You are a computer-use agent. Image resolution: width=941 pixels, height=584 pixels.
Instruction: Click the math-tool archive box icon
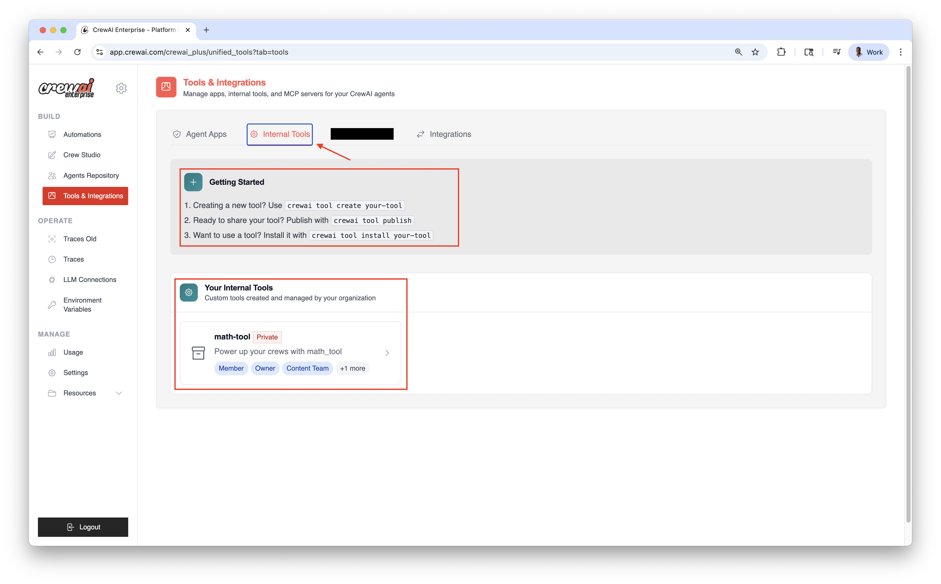click(198, 353)
